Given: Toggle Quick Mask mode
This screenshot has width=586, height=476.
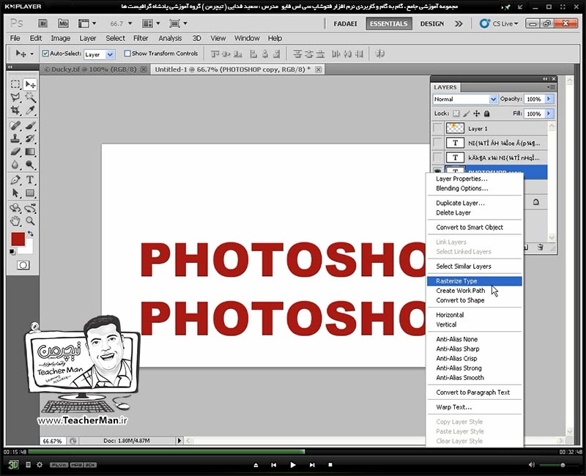Looking at the screenshot, I should click(x=23, y=265).
